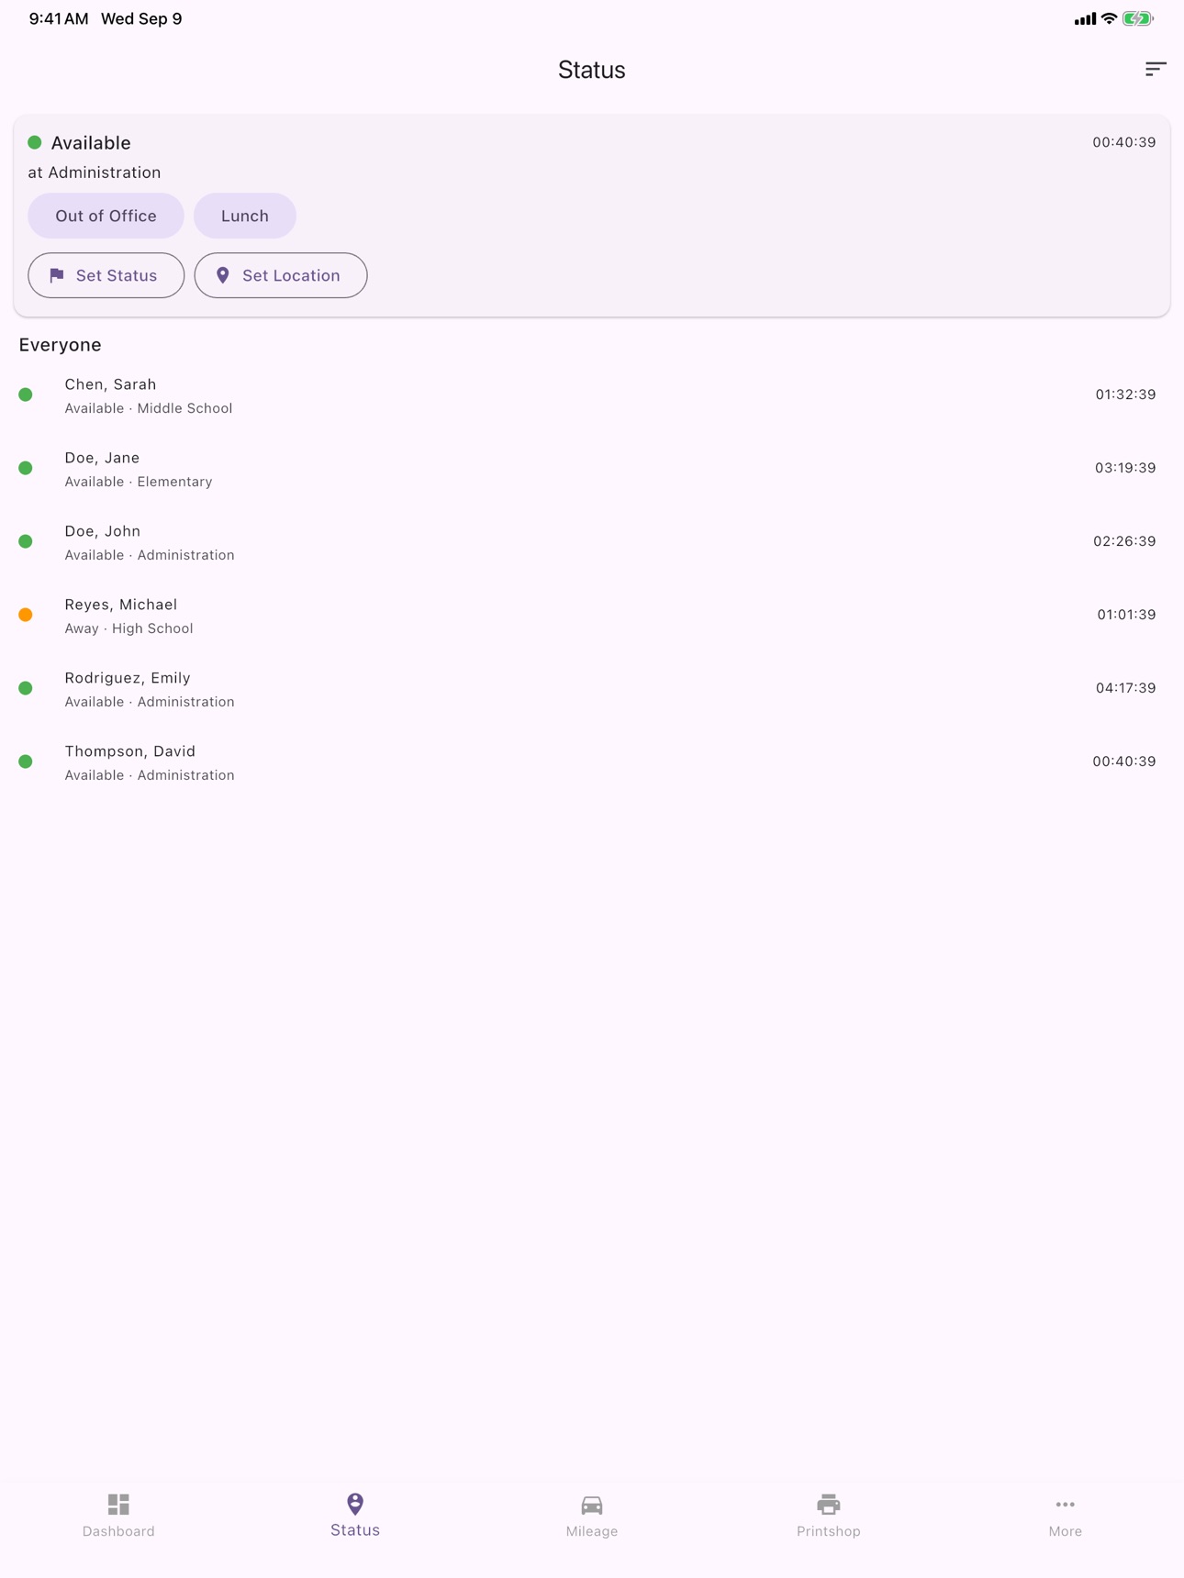Select the Thompson, David entry

(x=592, y=761)
